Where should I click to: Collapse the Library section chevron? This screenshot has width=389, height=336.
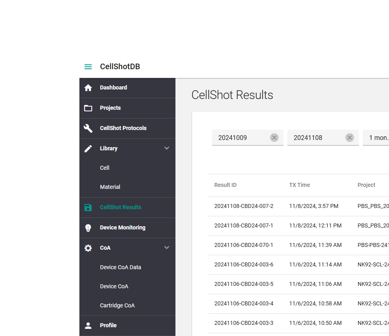pyautogui.click(x=167, y=148)
